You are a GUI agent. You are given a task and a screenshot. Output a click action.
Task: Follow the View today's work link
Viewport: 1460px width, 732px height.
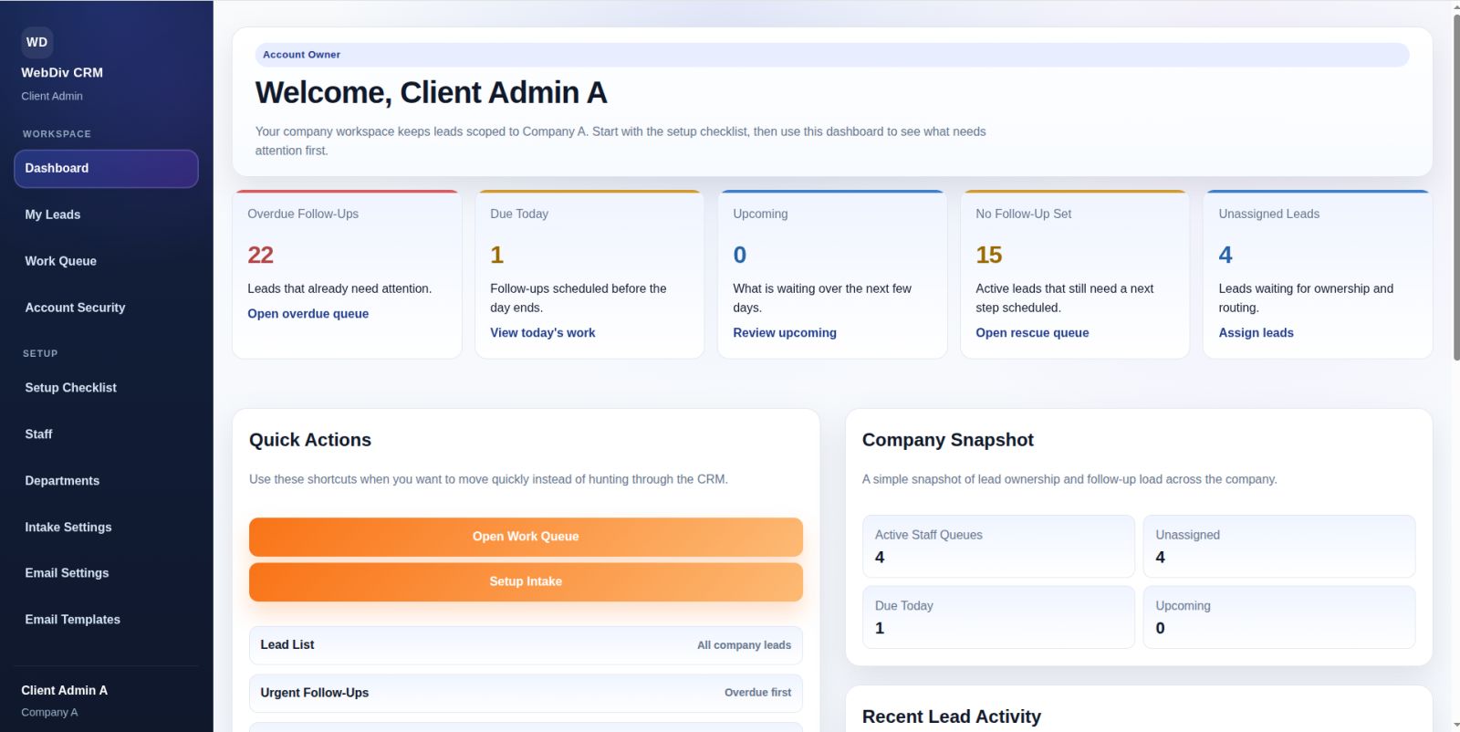pos(543,333)
